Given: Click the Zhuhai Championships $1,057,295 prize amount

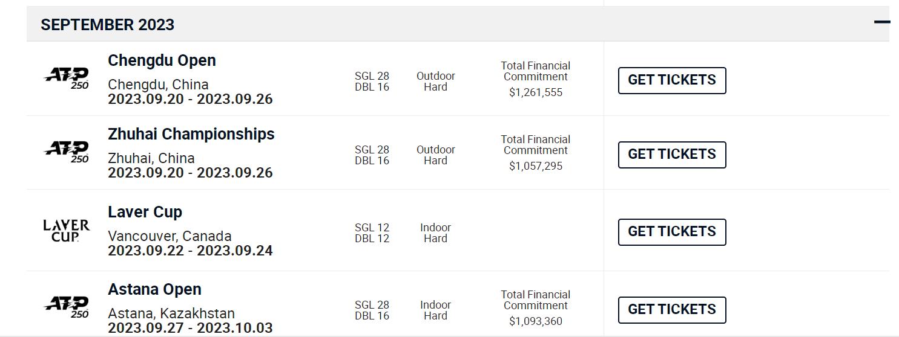Looking at the screenshot, I should (x=535, y=166).
